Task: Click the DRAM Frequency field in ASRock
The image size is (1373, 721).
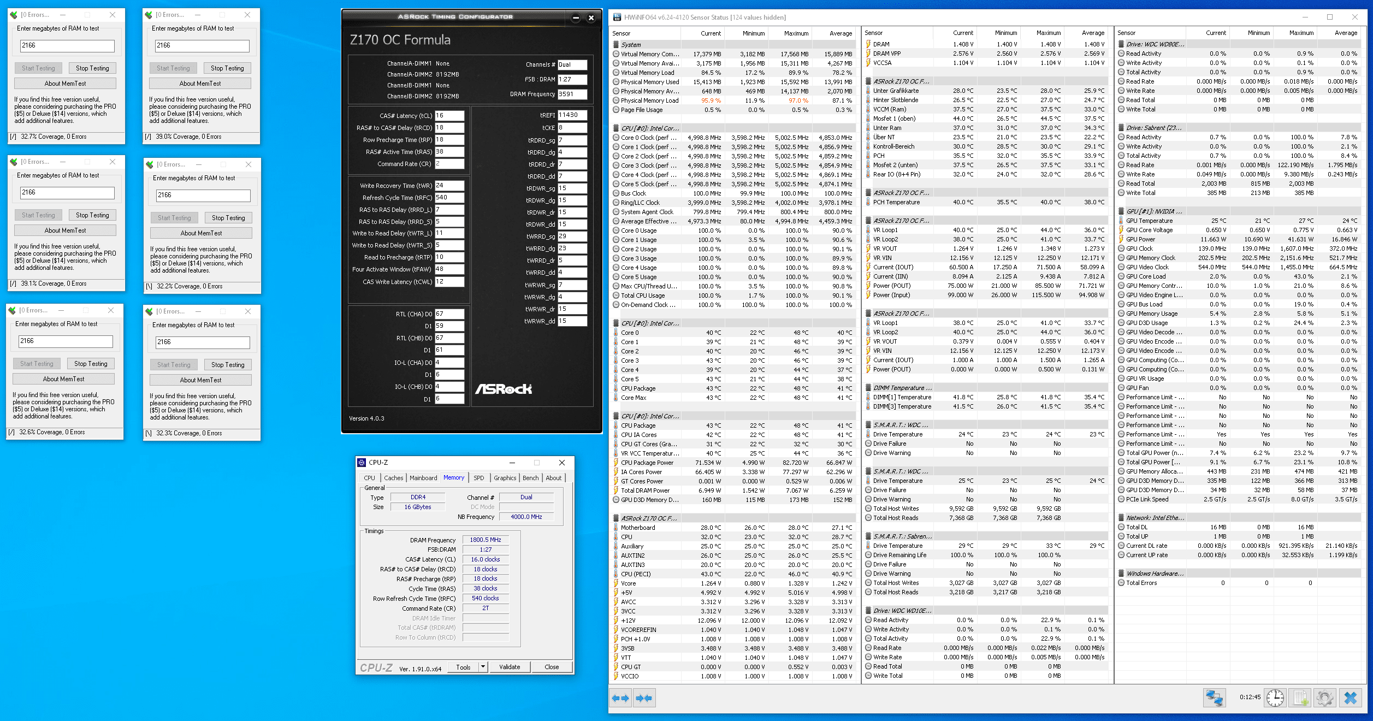Action: tap(572, 94)
